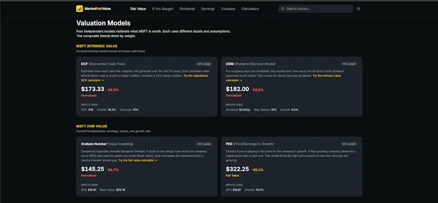Click the Graham Number 25% weight badge
Screen dimensions: 438x203
pyautogui.click(x=204, y=144)
